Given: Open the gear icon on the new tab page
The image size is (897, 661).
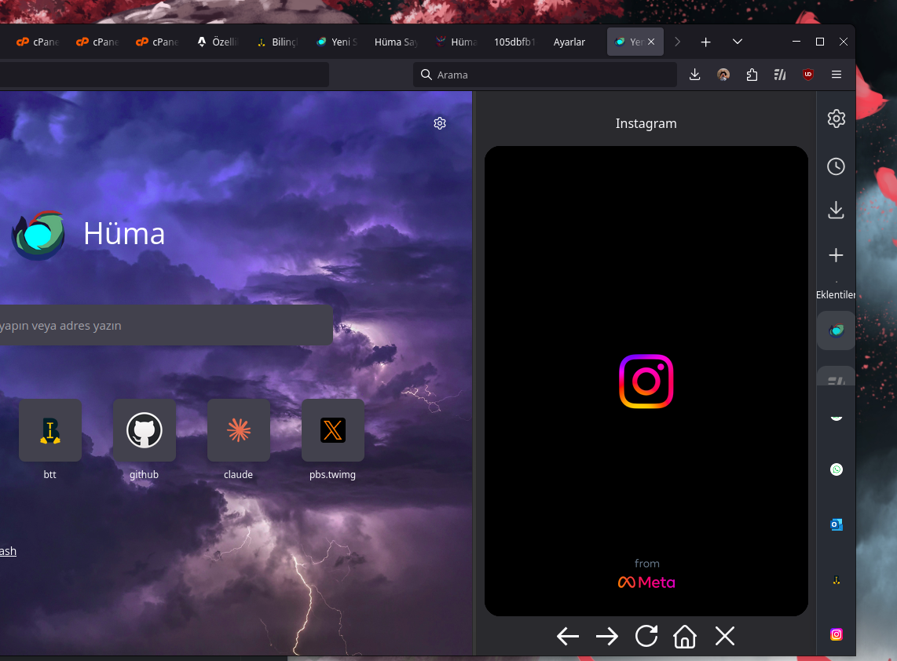Looking at the screenshot, I should tap(439, 123).
